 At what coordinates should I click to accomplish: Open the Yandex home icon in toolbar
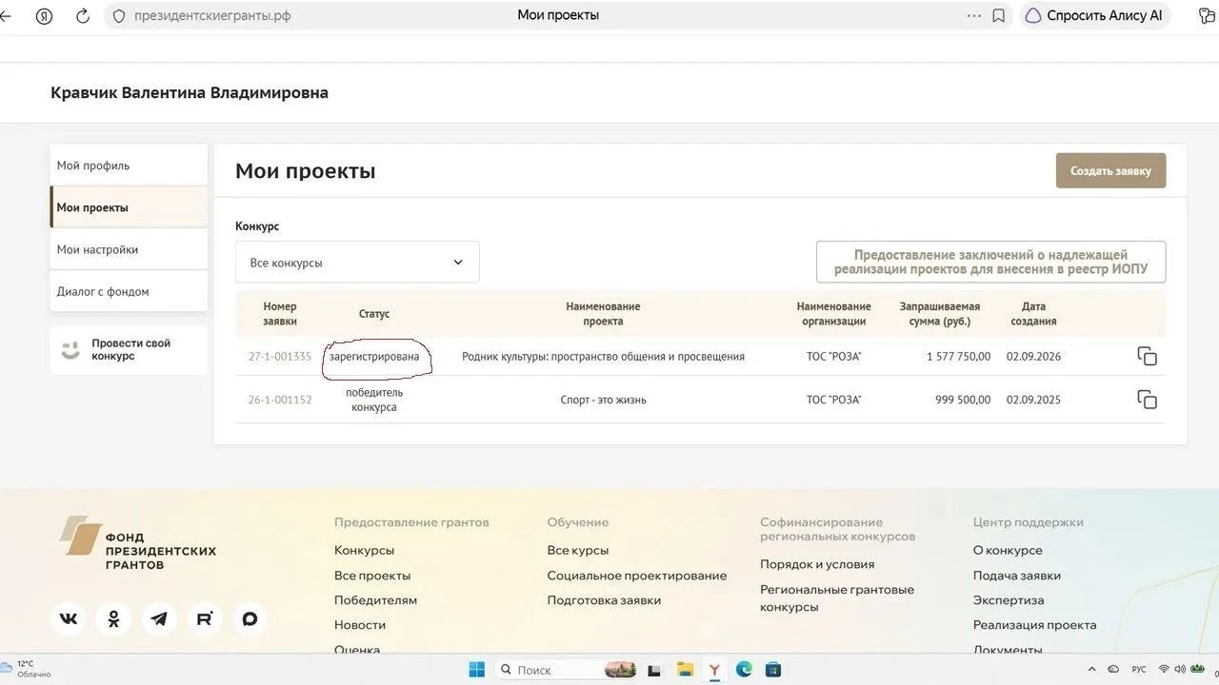tap(44, 15)
